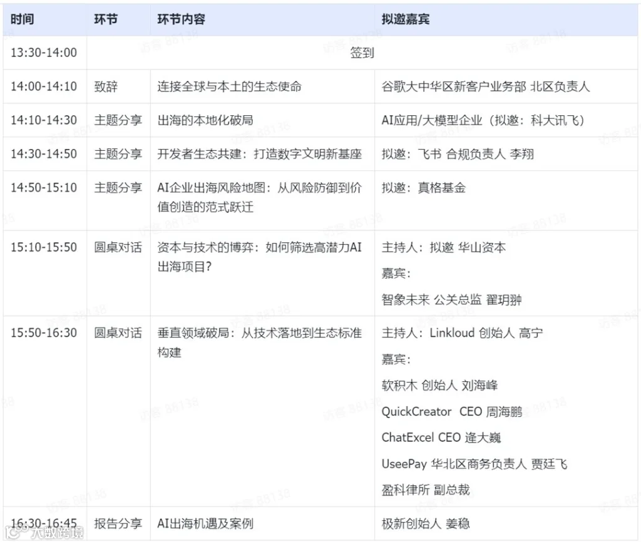Select the AI企业出海风险地图 topic text
Image resolution: width=641 pixels, height=544 pixels.
260,197
